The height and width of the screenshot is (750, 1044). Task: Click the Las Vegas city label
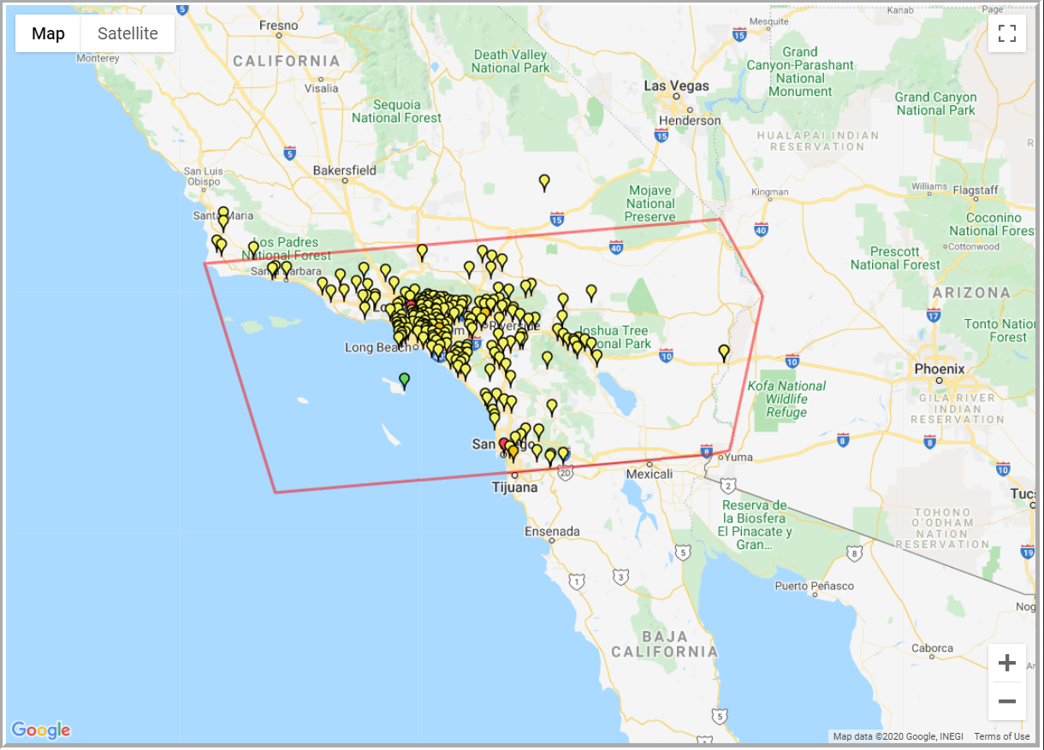click(x=676, y=86)
